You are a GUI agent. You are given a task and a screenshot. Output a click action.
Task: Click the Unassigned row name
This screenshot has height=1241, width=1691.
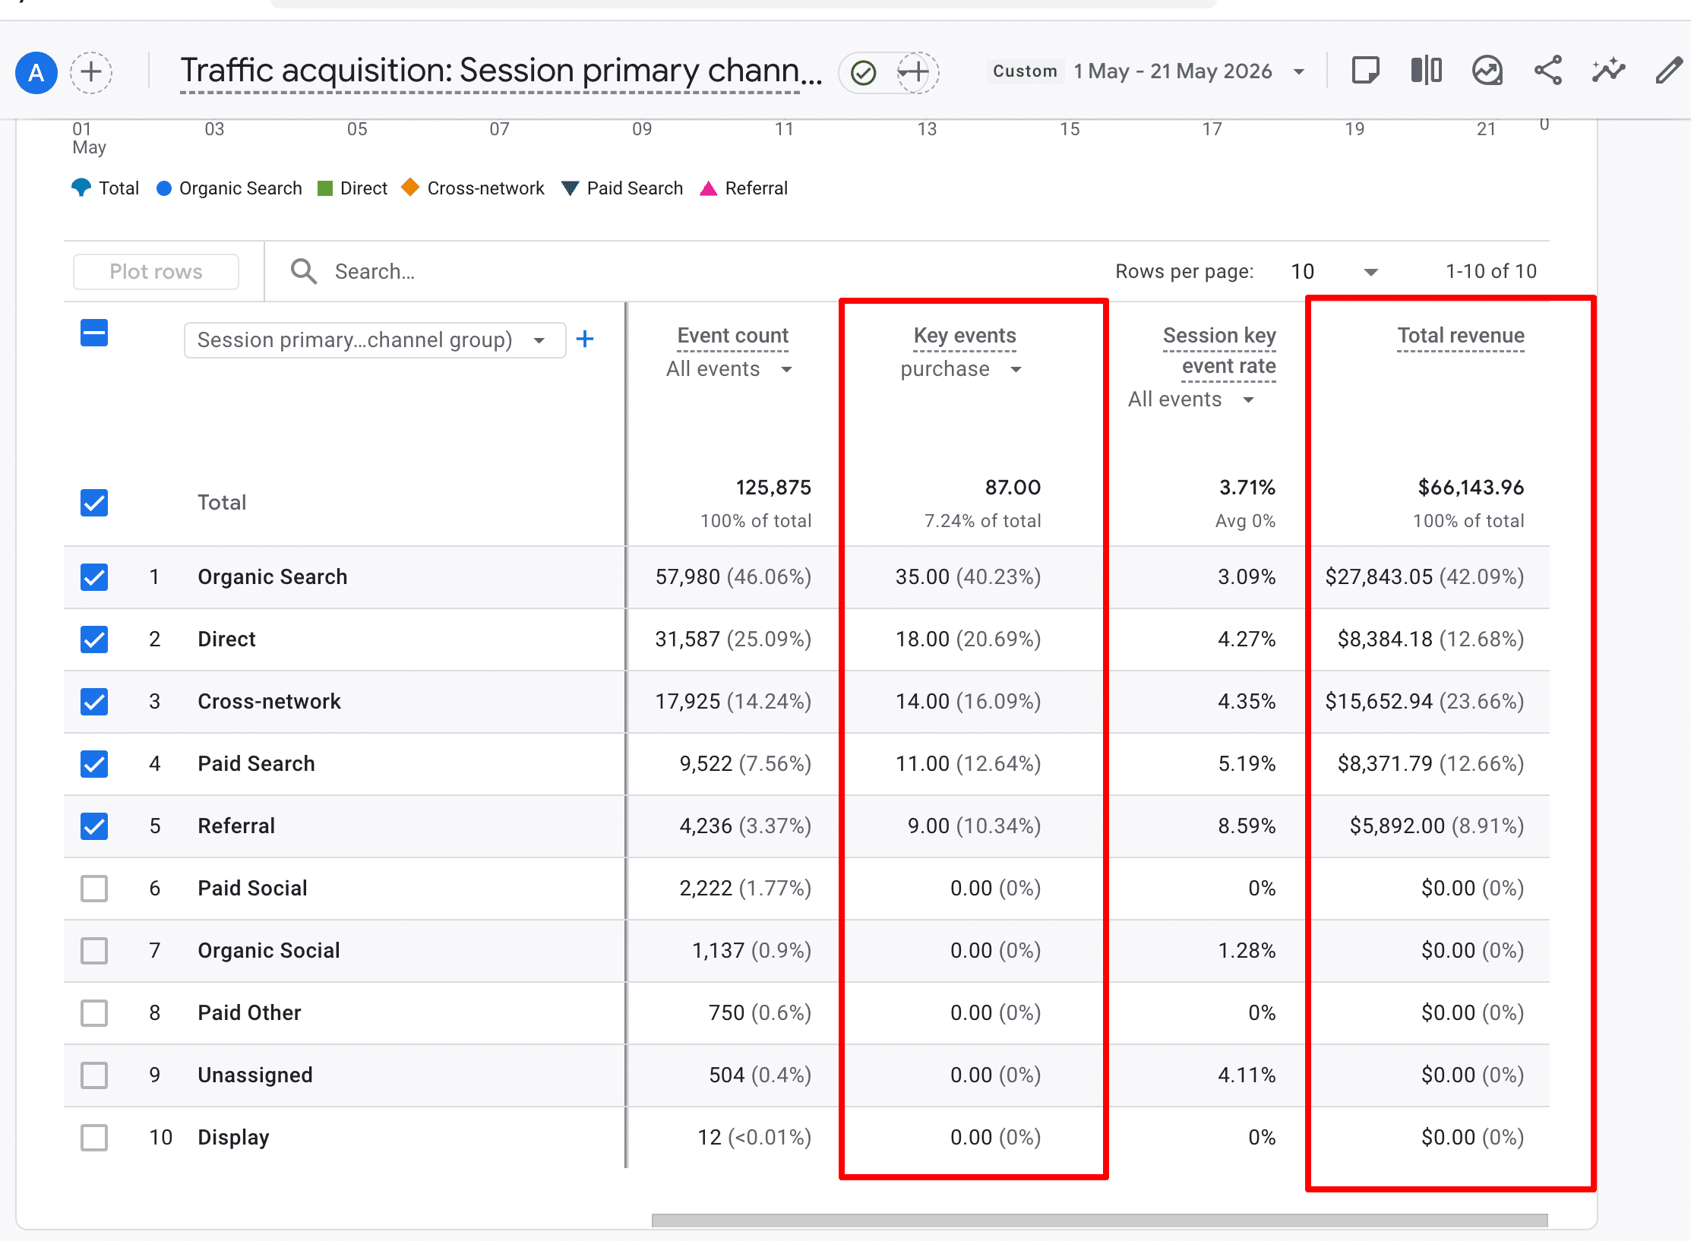[255, 1075]
